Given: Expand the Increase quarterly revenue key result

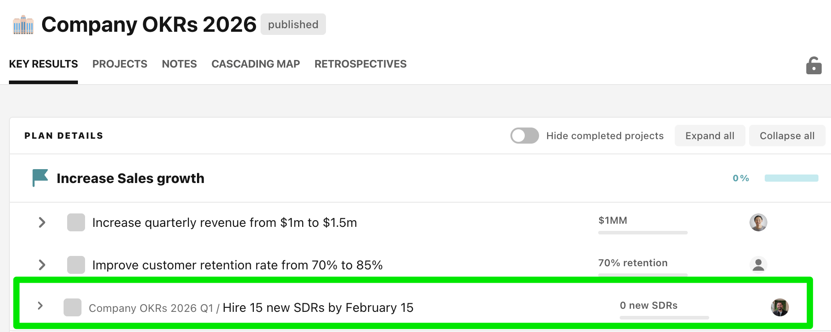Looking at the screenshot, I should (x=42, y=222).
